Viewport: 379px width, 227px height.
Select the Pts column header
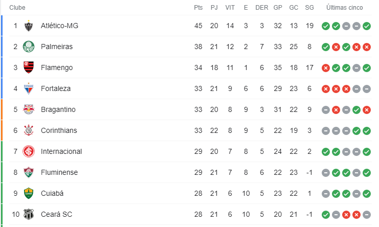198,8
